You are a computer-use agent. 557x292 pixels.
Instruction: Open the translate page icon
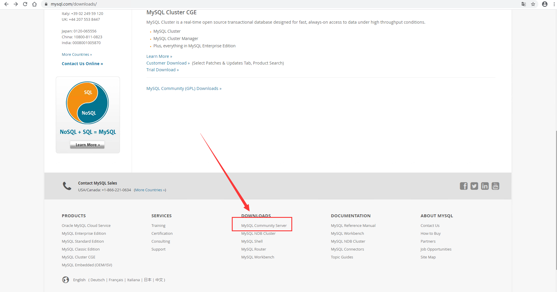point(524,4)
